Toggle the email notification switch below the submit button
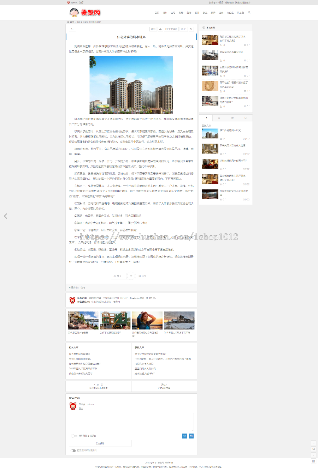318x472 pixels. point(72,450)
